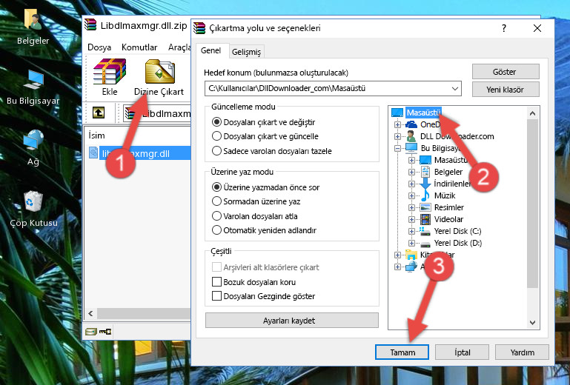Screen dimensions: 570x385
Task: Select Yerel Disk (D:) in the tree
Action: click(x=457, y=243)
